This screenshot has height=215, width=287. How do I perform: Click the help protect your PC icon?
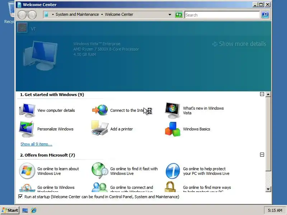[173, 171]
